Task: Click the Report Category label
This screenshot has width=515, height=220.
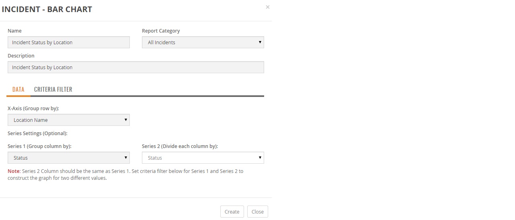Action: (161, 31)
